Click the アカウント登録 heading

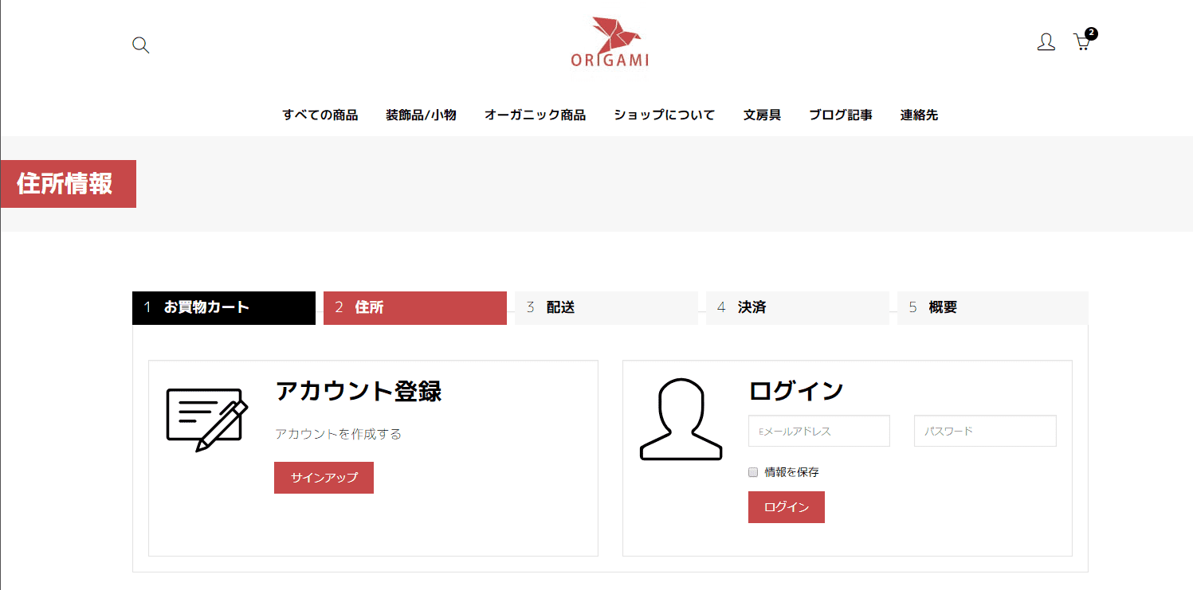[x=358, y=391]
